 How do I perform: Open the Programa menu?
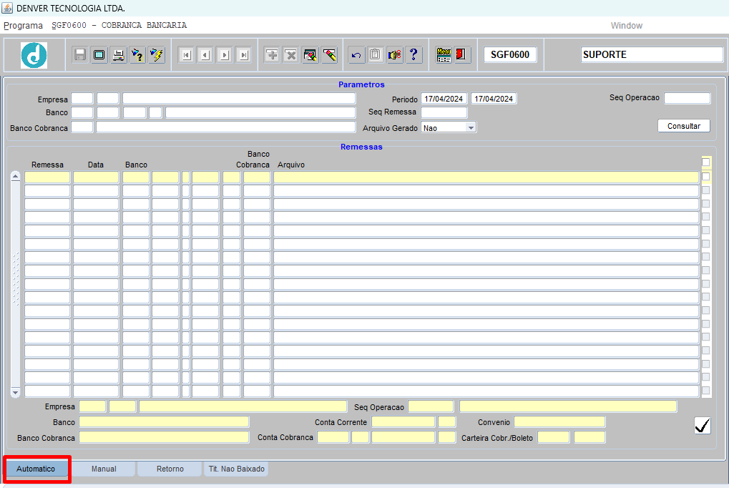pyautogui.click(x=23, y=26)
